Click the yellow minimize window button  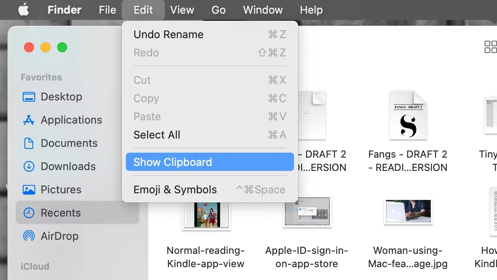pos(46,47)
